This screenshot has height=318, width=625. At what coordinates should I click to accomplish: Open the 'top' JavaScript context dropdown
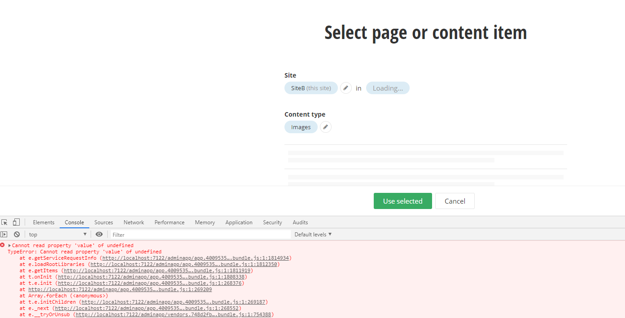coord(58,235)
